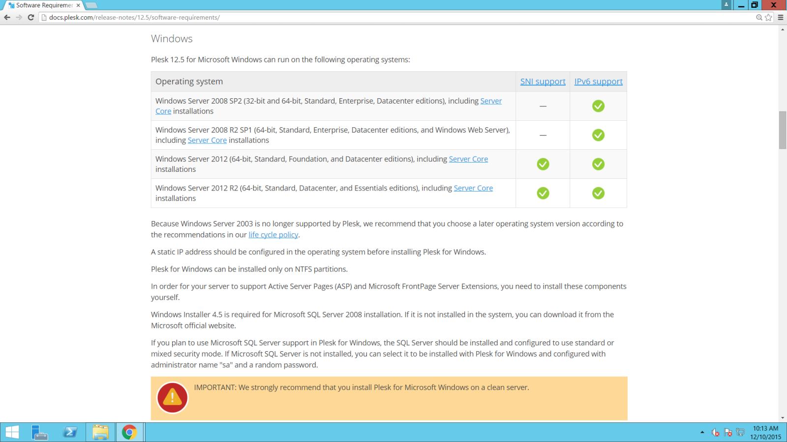
Task: Select the Software Requirements browser tab
Action: pos(43,5)
